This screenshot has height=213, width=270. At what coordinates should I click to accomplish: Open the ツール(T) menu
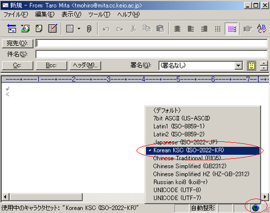coord(99,15)
